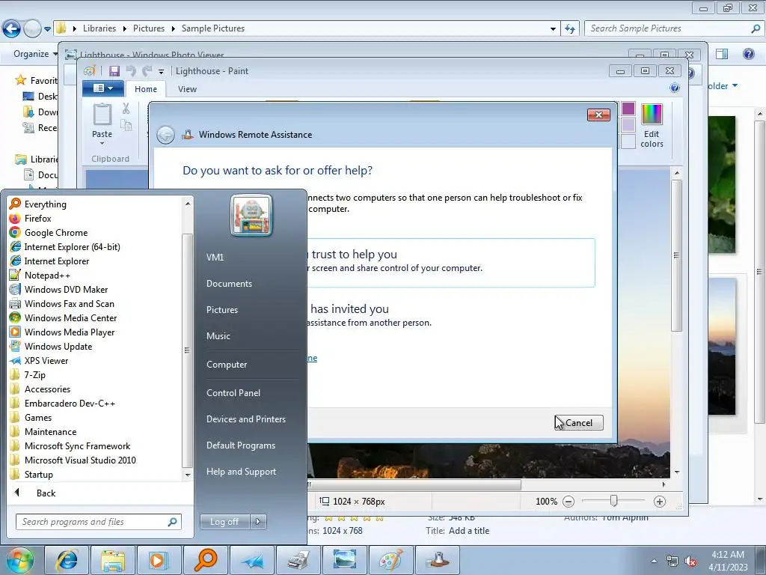Click Cancel in Windows Remote Assistance
Image resolution: width=766 pixels, height=575 pixels.
click(578, 423)
